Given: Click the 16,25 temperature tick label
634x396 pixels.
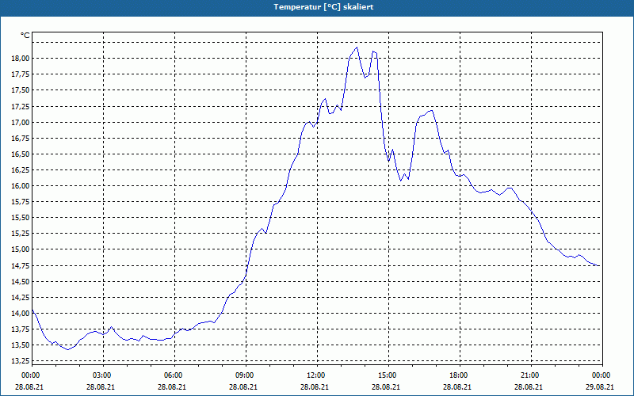Looking at the screenshot, I should [x=19, y=169].
